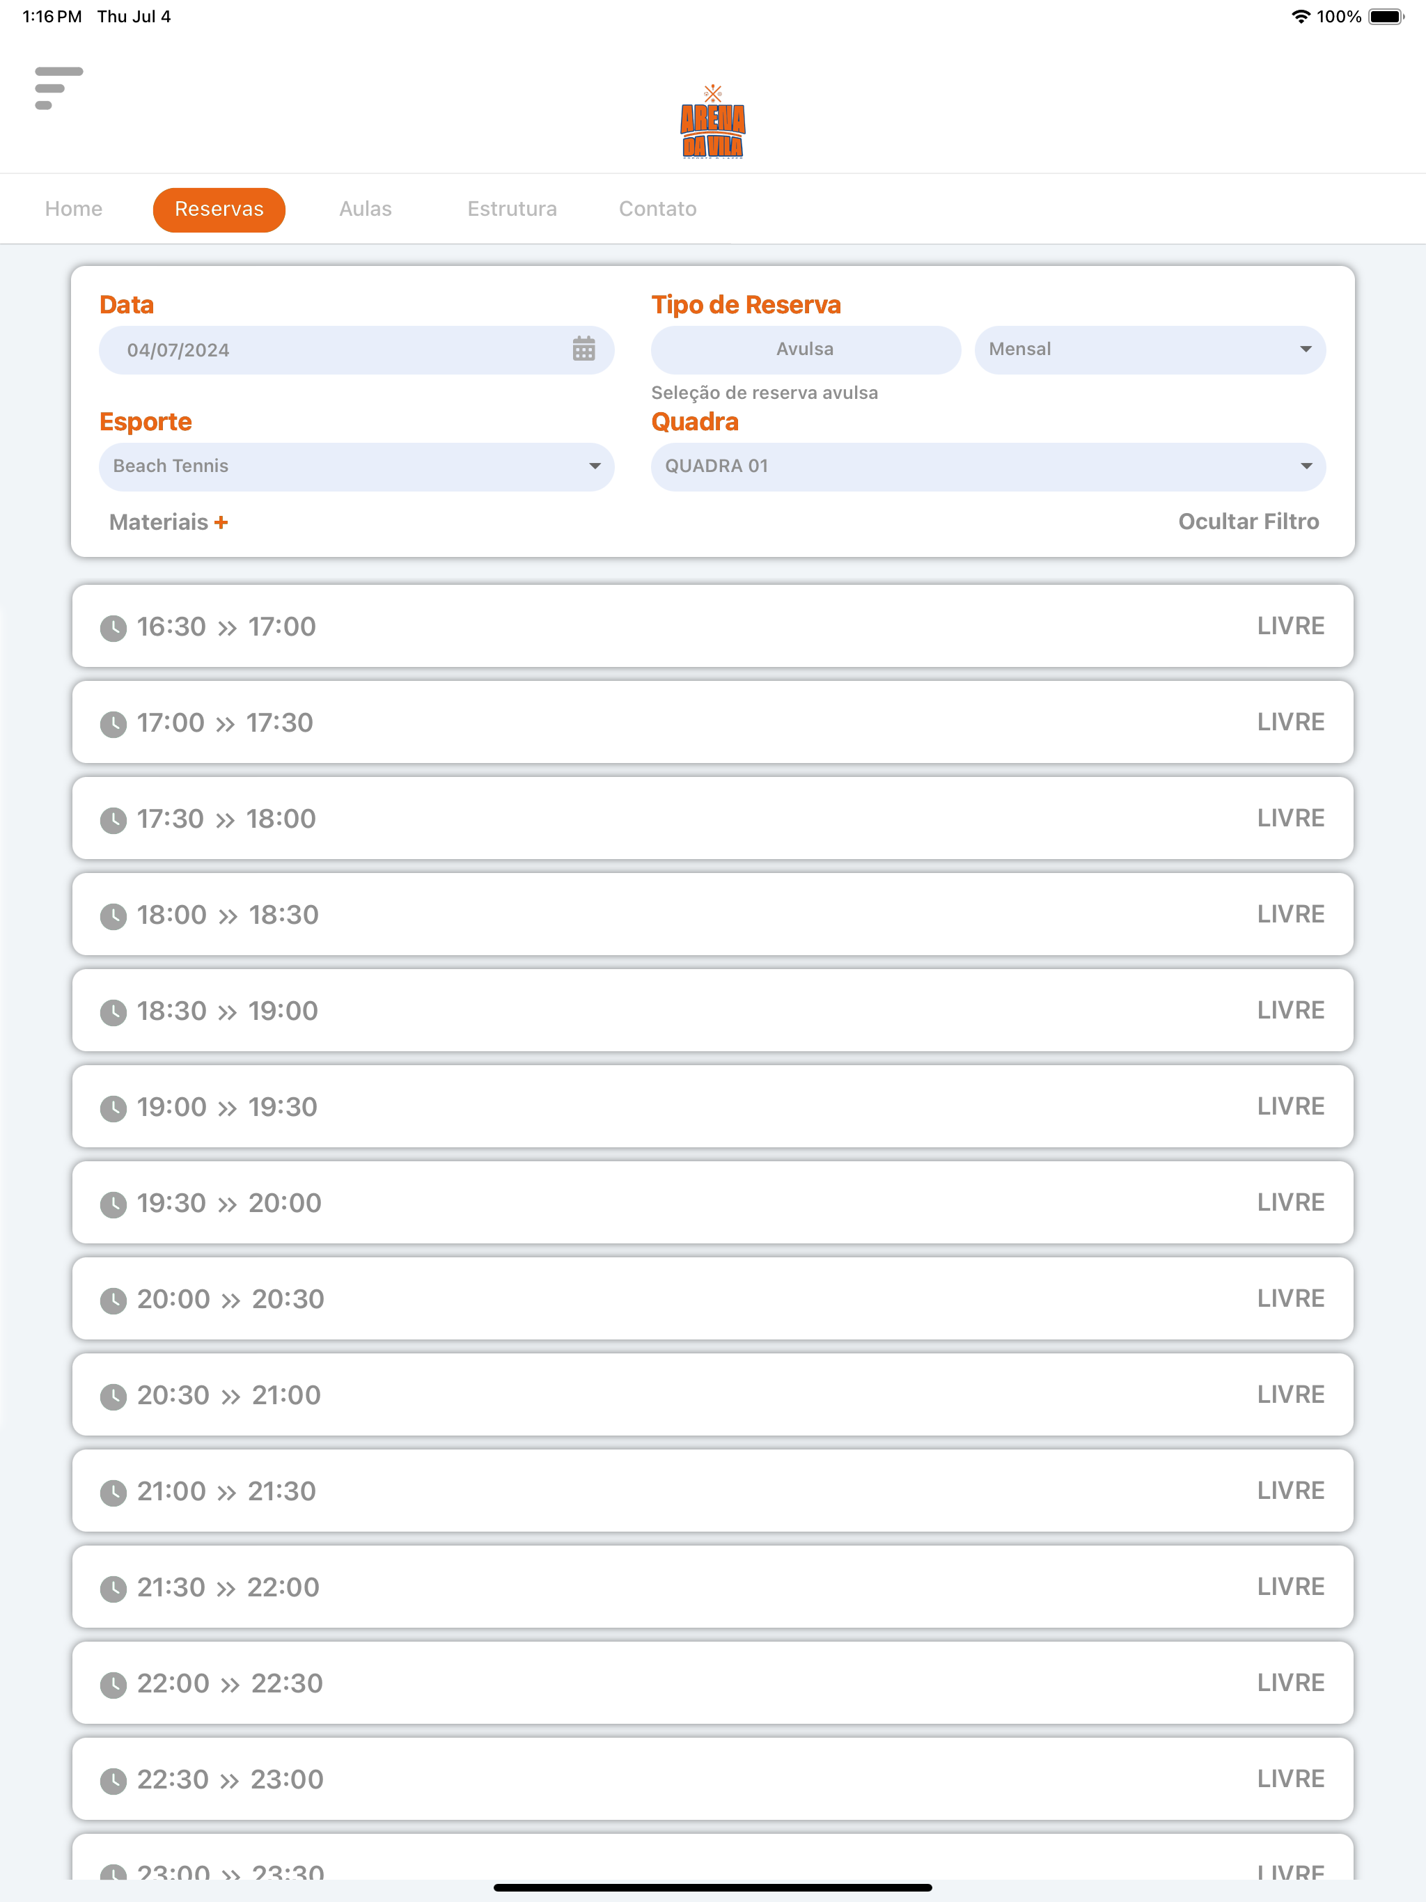Click clock icon of 22:00 » 22:30 slot
The height and width of the screenshot is (1902, 1426).
pyautogui.click(x=113, y=1685)
